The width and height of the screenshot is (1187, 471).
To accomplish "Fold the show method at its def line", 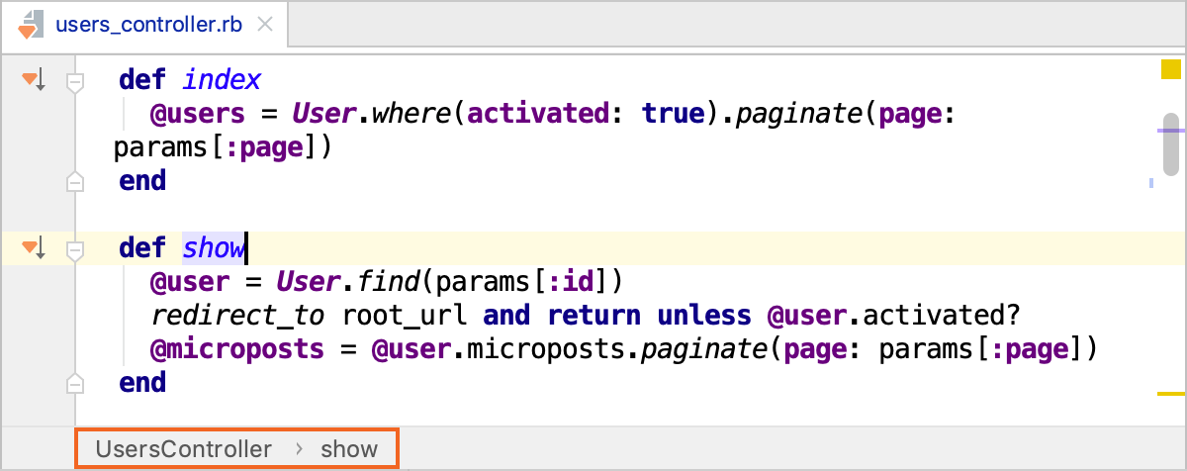I will coord(74,249).
